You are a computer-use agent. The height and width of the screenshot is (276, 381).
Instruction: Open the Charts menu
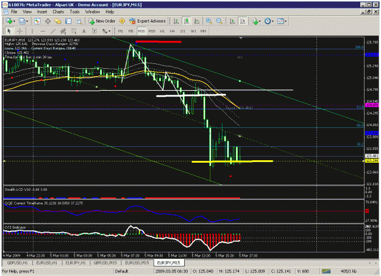click(59, 12)
